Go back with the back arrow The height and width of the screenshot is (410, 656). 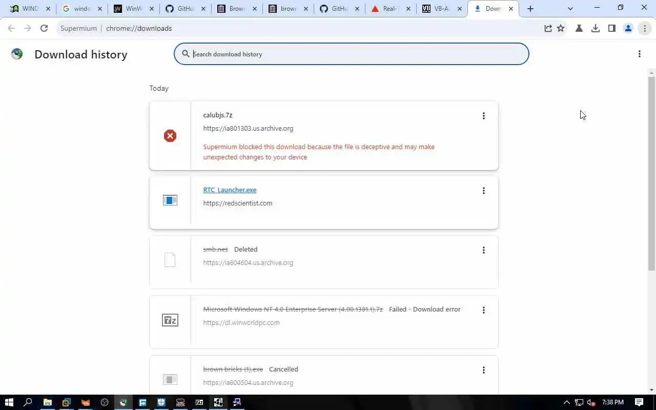click(x=11, y=28)
